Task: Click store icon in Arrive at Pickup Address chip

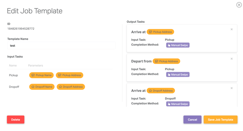Action: coord(150,32)
